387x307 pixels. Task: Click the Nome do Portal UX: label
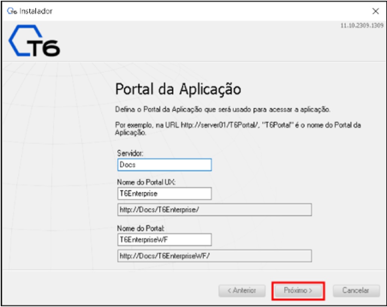coord(146,182)
